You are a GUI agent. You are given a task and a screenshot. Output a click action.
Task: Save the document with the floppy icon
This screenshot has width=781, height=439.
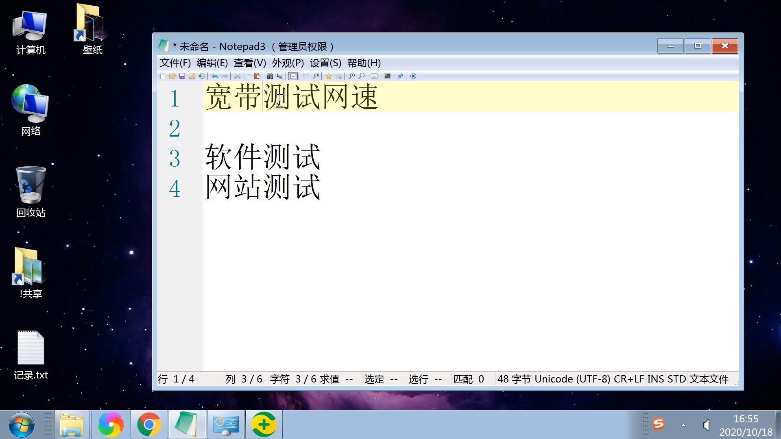182,76
